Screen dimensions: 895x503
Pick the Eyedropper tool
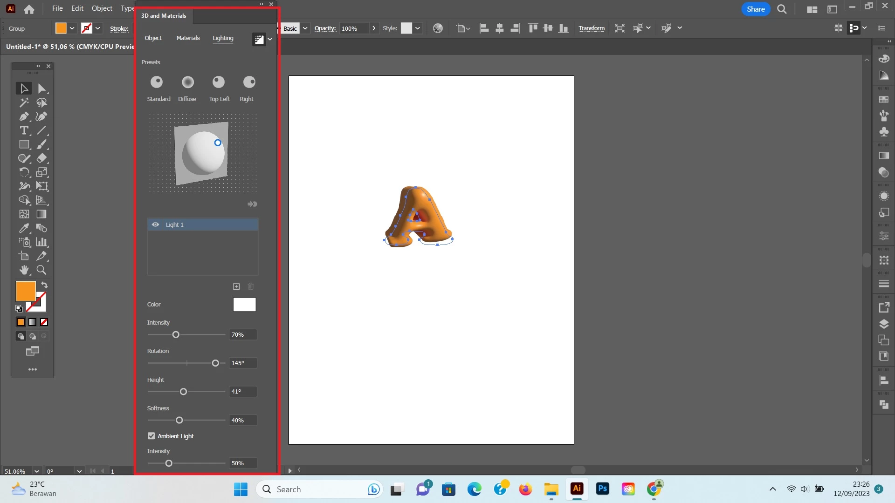24,228
